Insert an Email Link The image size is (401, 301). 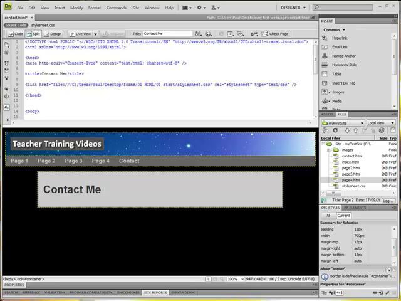coord(340,47)
